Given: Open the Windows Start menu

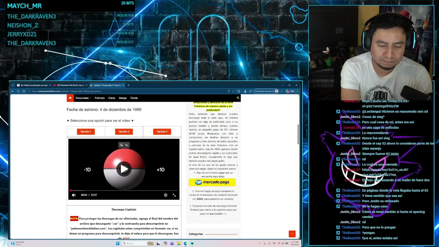Looking at the screenshot, I should (x=117, y=244).
